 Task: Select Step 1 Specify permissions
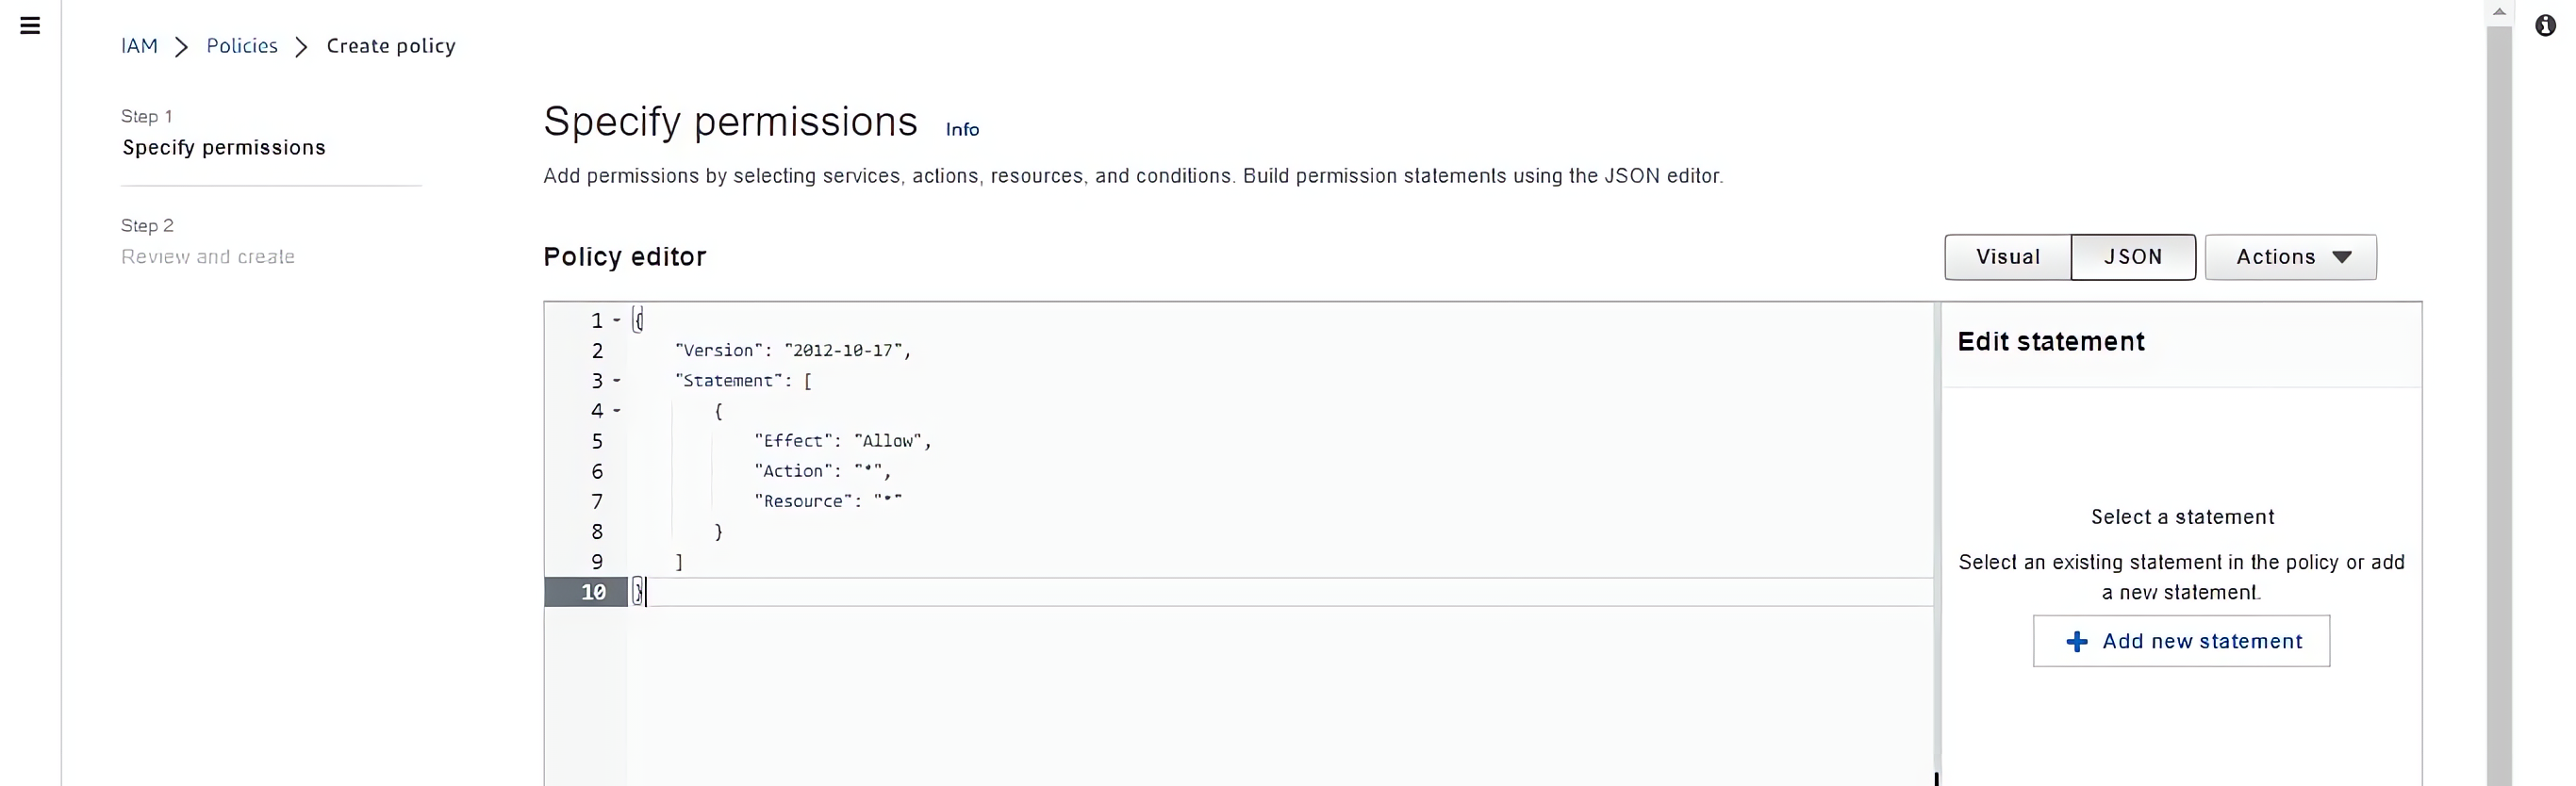coord(223,148)
